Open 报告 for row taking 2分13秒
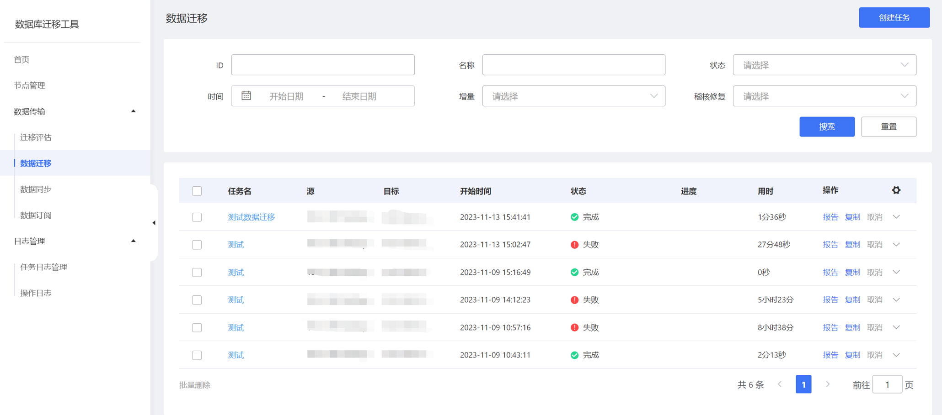Viewport: 942px width, 415px height. pyautogui.click(x=830, y=355)
